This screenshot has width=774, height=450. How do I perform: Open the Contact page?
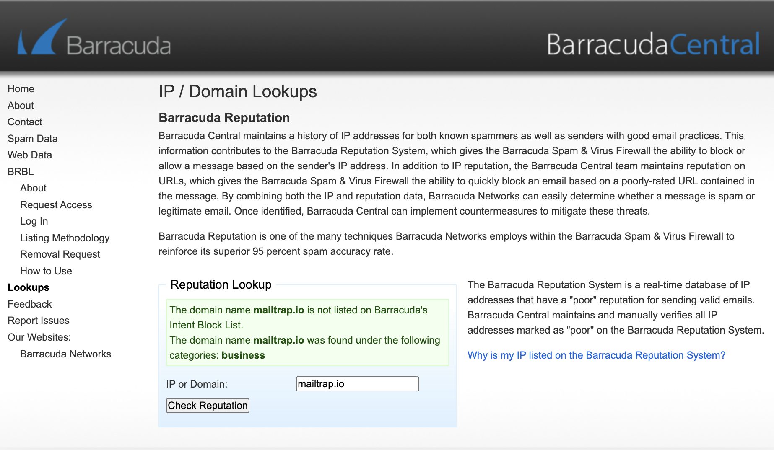point(24,122)
